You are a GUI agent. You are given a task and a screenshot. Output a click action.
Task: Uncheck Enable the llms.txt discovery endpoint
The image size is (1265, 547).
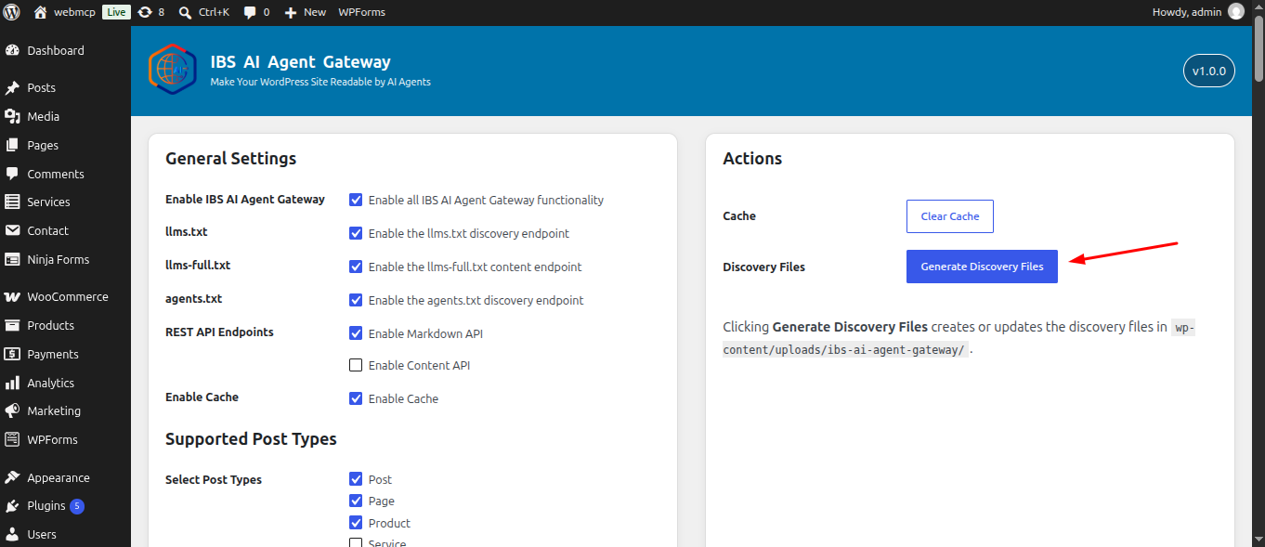tap(356, 233)
